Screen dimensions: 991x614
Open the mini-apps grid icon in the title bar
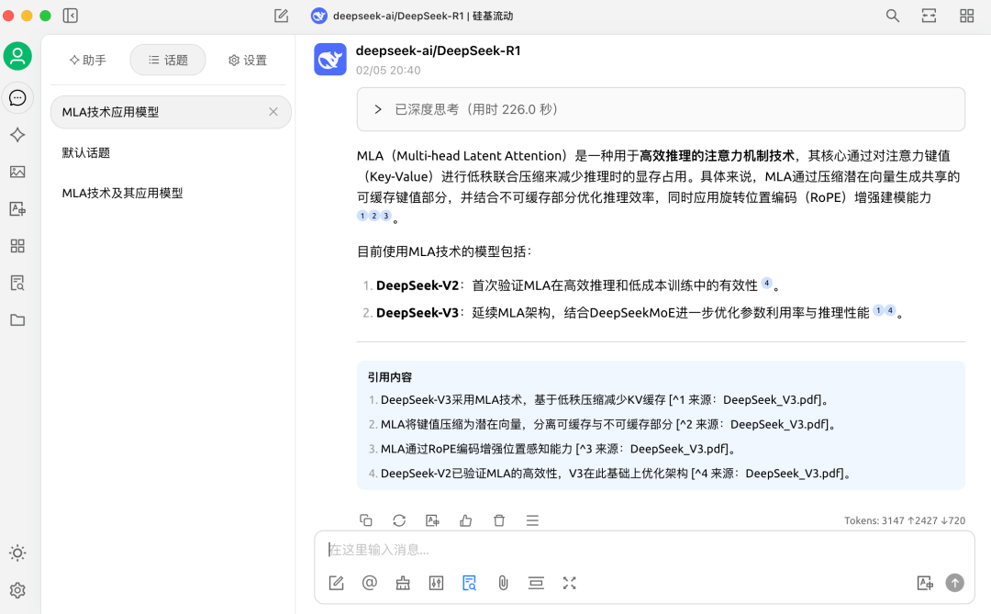(967, 16)
